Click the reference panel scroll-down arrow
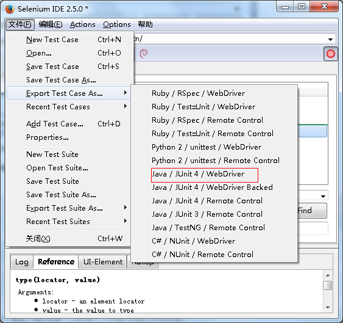Image resolution: width=343 pixels, height=323 pixels. (328, 308)
